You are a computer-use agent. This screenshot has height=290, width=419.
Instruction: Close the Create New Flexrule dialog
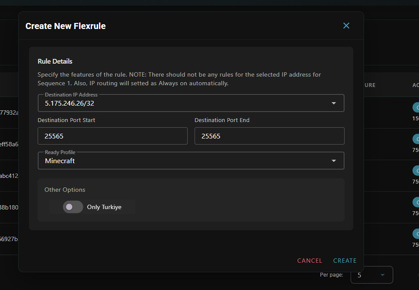click(x=346, y=26)
